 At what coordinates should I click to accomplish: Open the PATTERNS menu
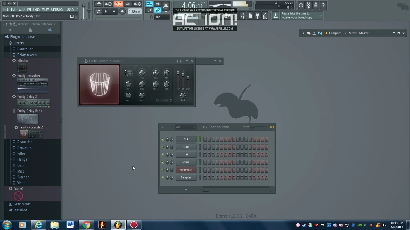click(x=33, y=9)
